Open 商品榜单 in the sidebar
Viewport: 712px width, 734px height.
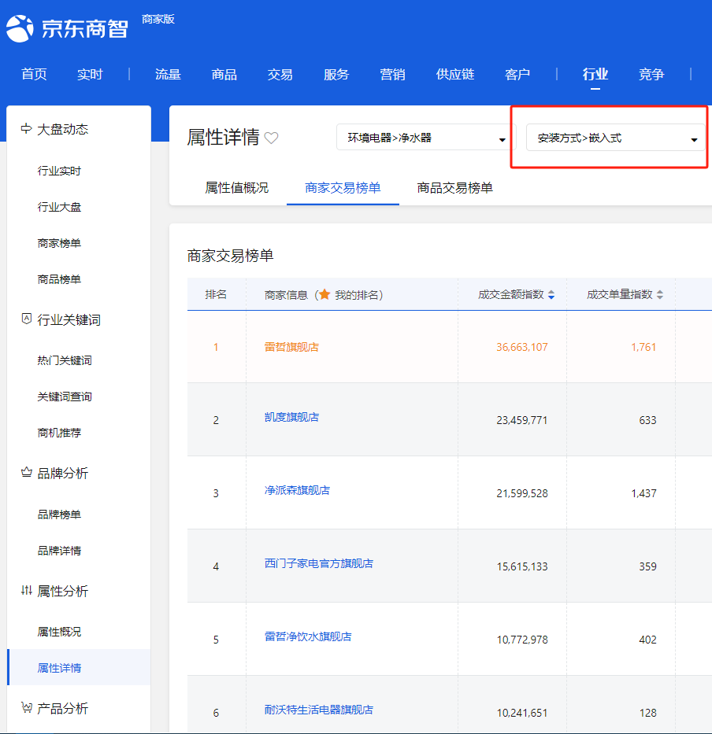[59, 279]
